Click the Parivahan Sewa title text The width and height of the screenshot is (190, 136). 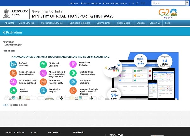tap(20, 13)
